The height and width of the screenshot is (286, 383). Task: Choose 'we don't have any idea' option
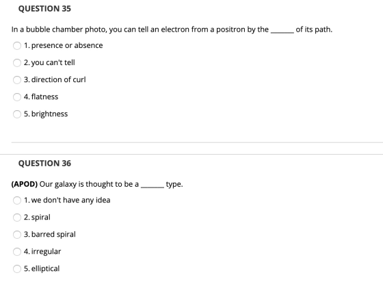17,200
